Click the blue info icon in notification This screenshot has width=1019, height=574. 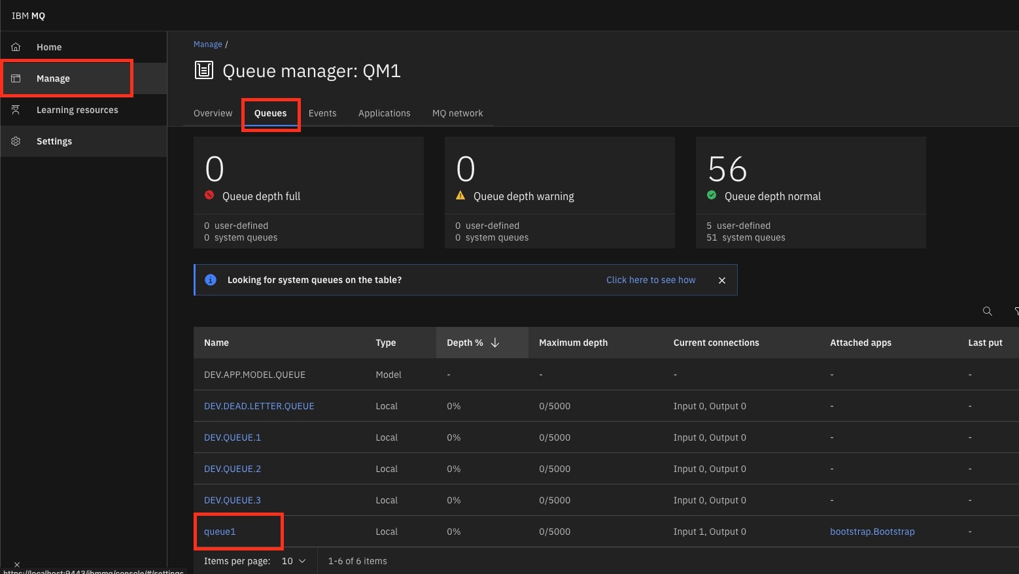tap(211, 280)
